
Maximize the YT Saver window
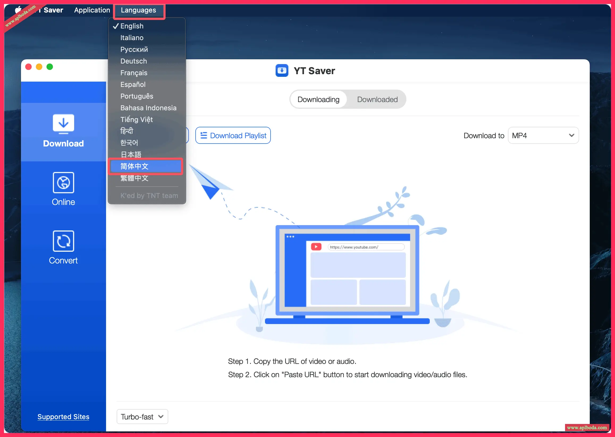click(x=50, y=67)
